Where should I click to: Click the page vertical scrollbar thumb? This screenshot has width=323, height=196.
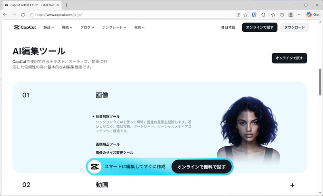click(320, 82)
